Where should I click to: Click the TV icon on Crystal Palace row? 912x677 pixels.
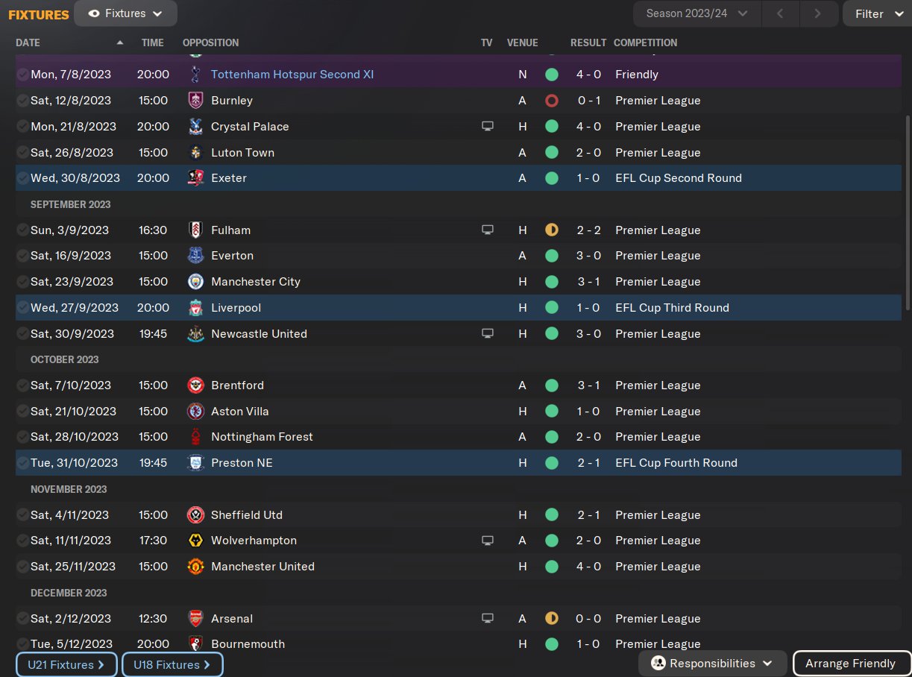pos(488,127)
